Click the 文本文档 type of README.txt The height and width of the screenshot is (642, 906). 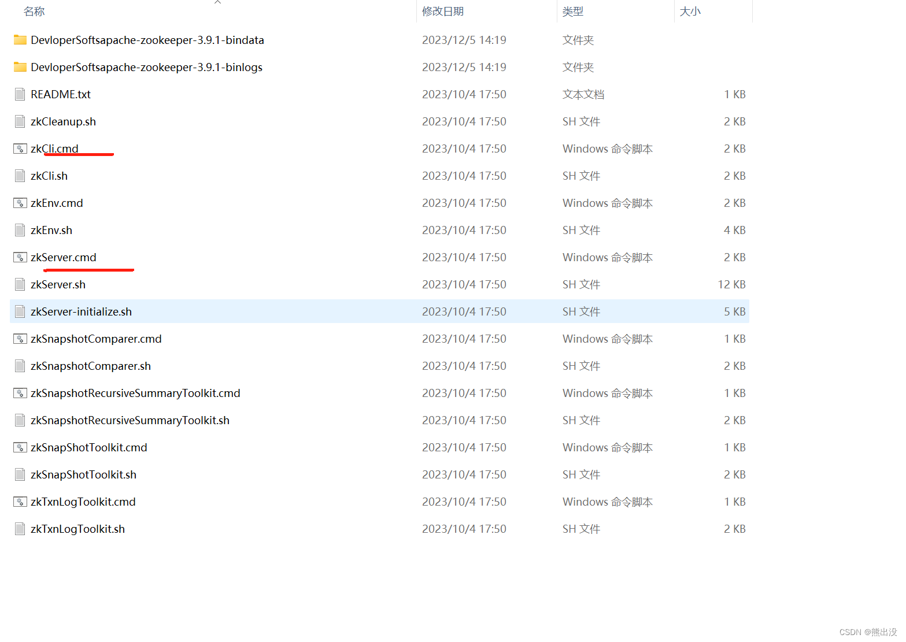[x=583, y=94]
